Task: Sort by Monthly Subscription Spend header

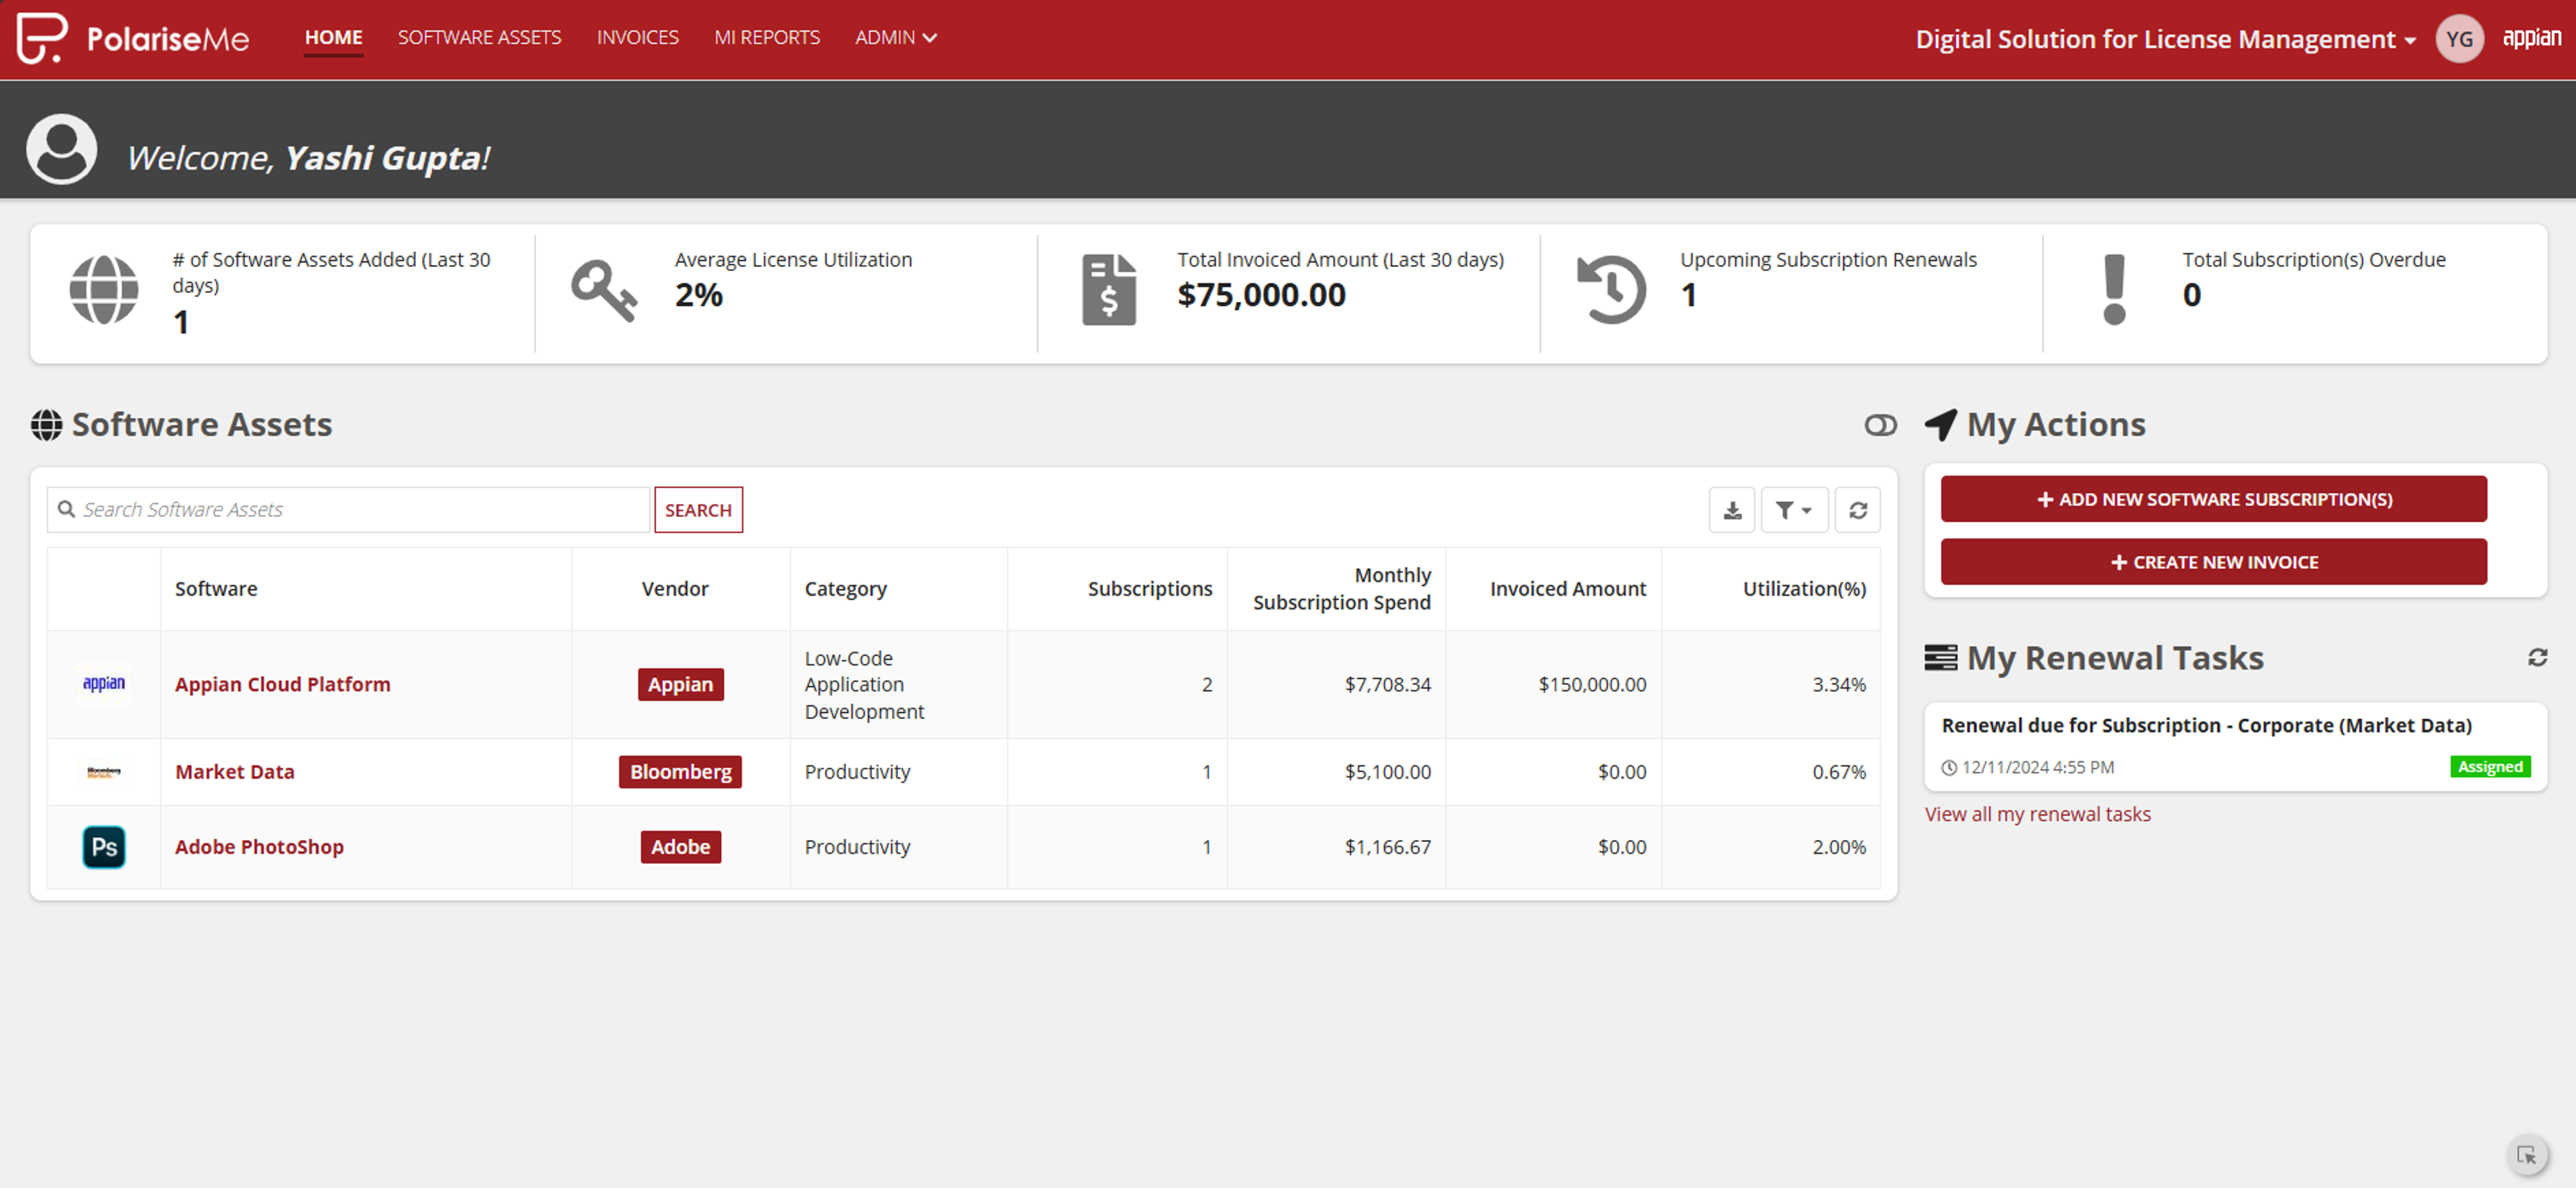Action: [x=1342, y=589]
